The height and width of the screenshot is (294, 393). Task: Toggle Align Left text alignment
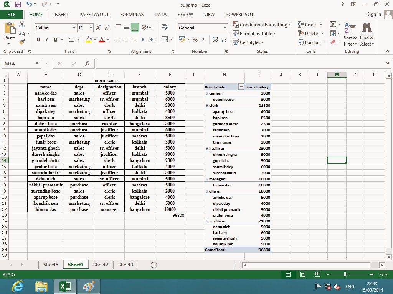(x=118, y=39)
